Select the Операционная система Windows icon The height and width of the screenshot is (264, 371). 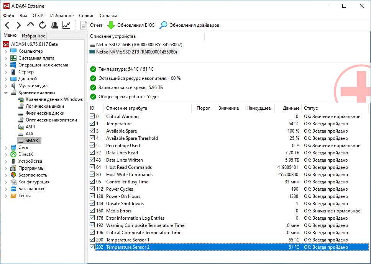13,65
